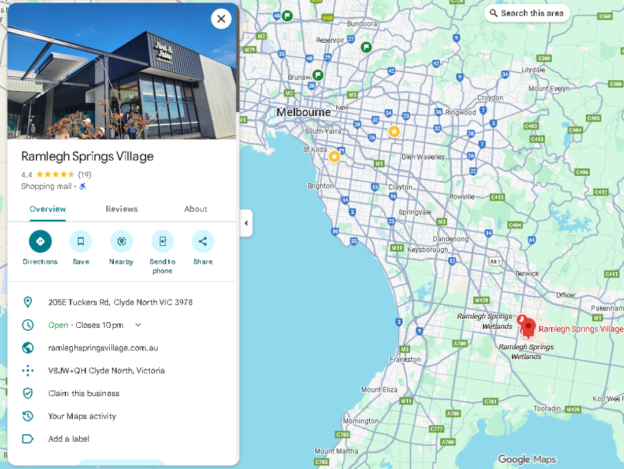
Task: Open the Nearby search icon
Action: coord(121,241)
